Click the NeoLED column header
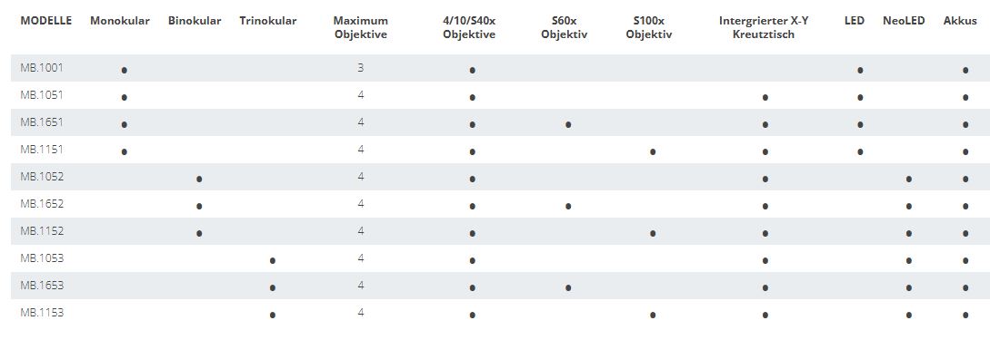 (x=904, y=21)
